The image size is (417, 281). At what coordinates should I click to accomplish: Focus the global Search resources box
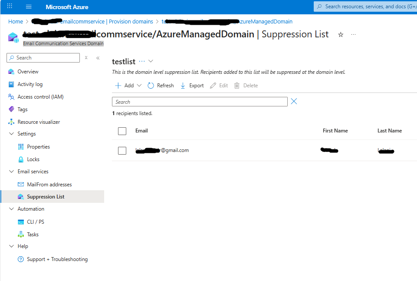365,7
